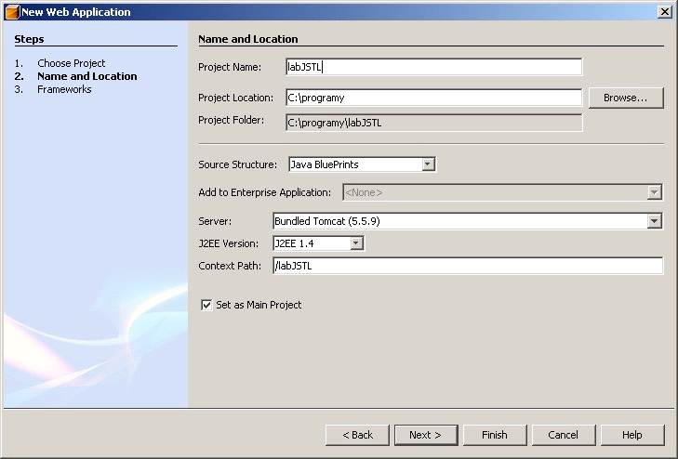Screen dimensions: 678x459
Task: Click the Name and Location panel heading
Action: click(247, 39)
